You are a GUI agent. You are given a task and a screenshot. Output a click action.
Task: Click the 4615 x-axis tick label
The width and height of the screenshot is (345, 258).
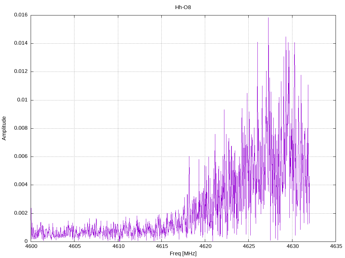pos(161,246)
